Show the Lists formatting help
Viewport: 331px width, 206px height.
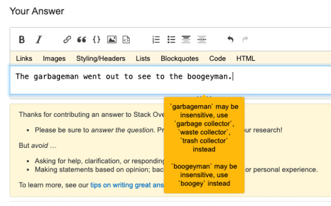point(143,59)
